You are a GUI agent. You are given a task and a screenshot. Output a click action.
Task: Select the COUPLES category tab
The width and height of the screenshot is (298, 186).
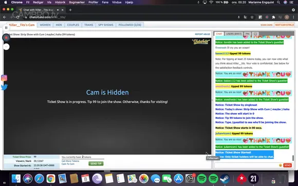point(73,25)
